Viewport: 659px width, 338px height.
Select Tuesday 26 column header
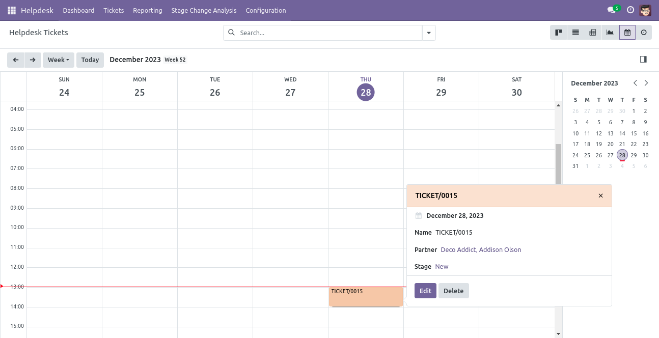click(x=215, y=87)
